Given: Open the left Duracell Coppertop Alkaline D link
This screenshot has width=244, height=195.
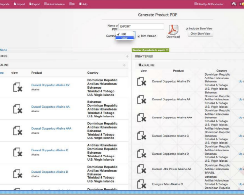Looking at the screenshot, I should [x=50, y=172].
